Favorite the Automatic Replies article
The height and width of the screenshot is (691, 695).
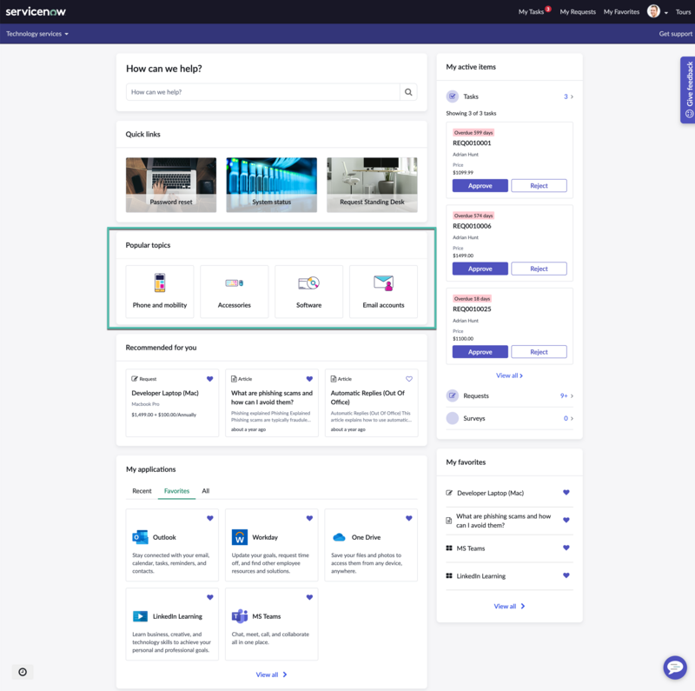coord(408,379)
